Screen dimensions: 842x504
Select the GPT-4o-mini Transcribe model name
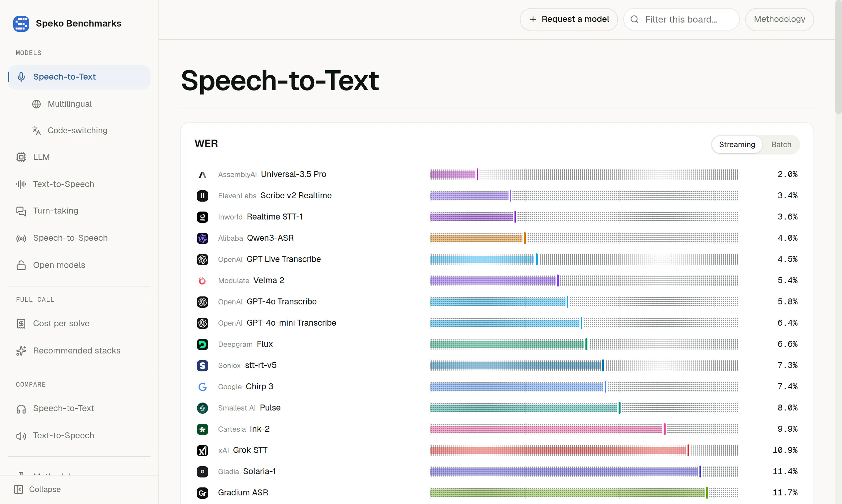point(291,323)
